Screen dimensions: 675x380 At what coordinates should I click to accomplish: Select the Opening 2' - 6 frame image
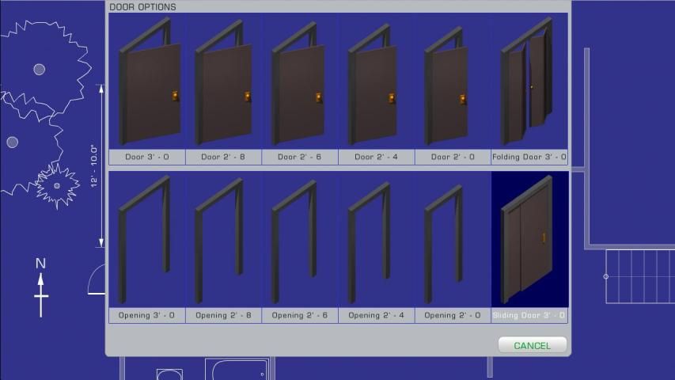point(300,240)
